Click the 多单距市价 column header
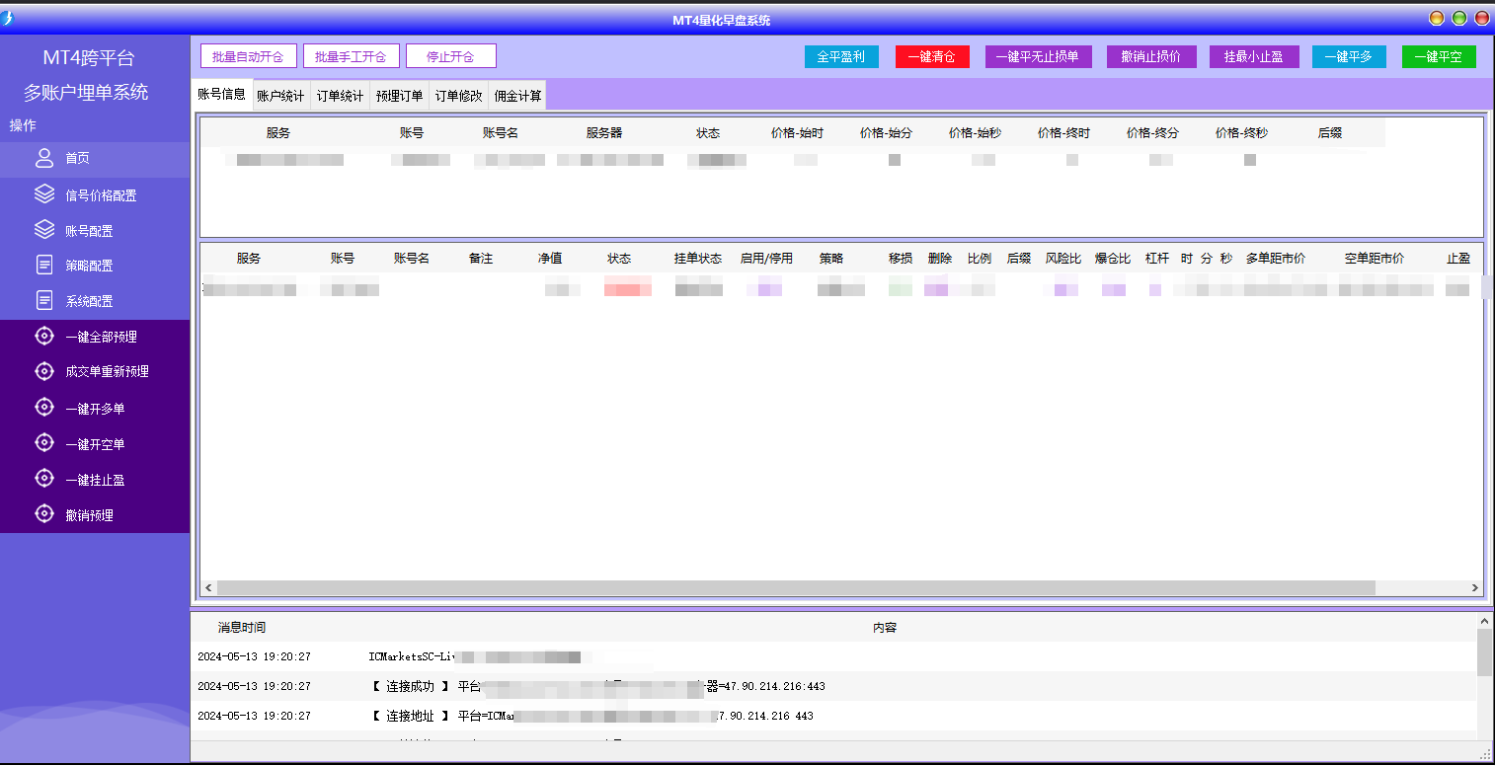The height and width of the screenshot is (766, 1495). tap(1276, 259)
